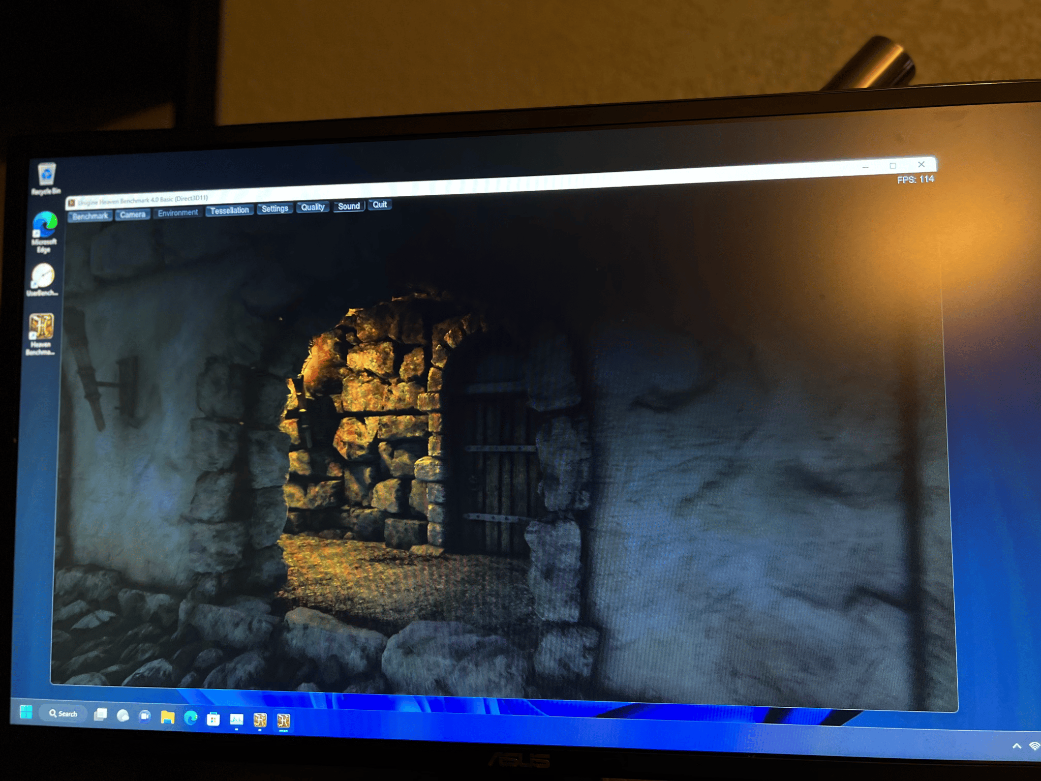Open the Camera menu
Image resolution: width=1041 pixels, height=781 pixels.
point(133,215)
